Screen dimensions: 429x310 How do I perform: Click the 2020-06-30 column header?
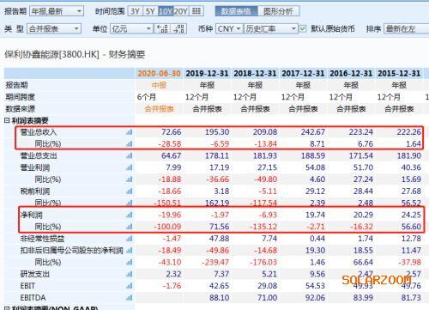[x=159, y=73]
